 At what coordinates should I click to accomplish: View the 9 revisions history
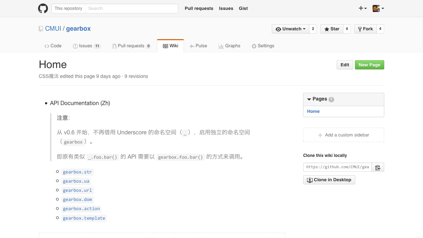click(x=136, y=76)
